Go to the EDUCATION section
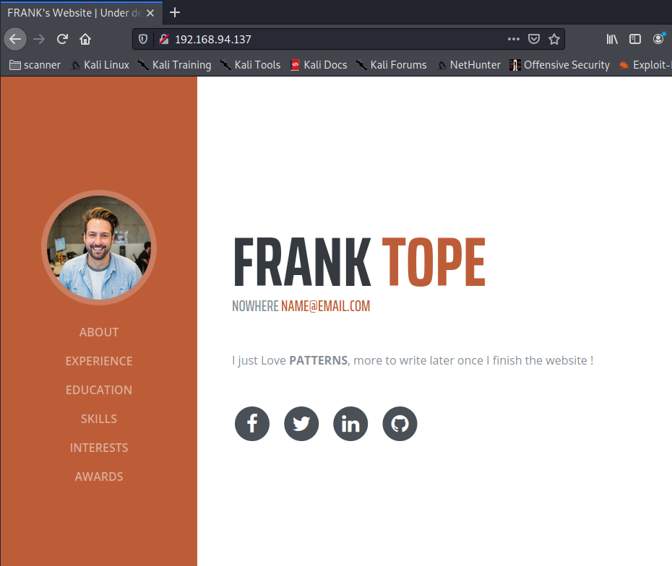 click(x=99, y=390)
